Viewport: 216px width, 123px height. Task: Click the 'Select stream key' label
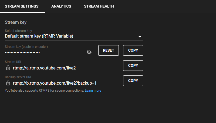click(x=18, y=31)
